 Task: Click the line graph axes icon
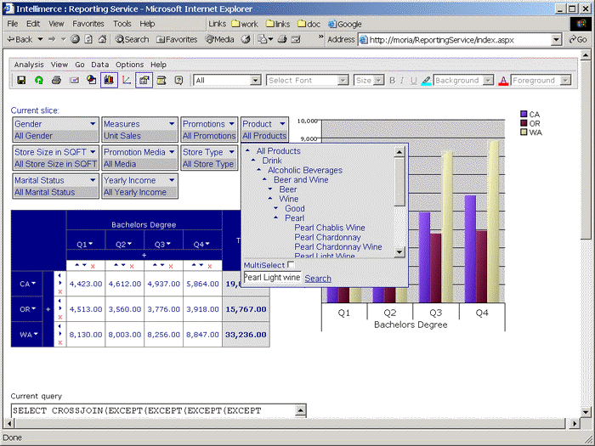click(127, 80)
